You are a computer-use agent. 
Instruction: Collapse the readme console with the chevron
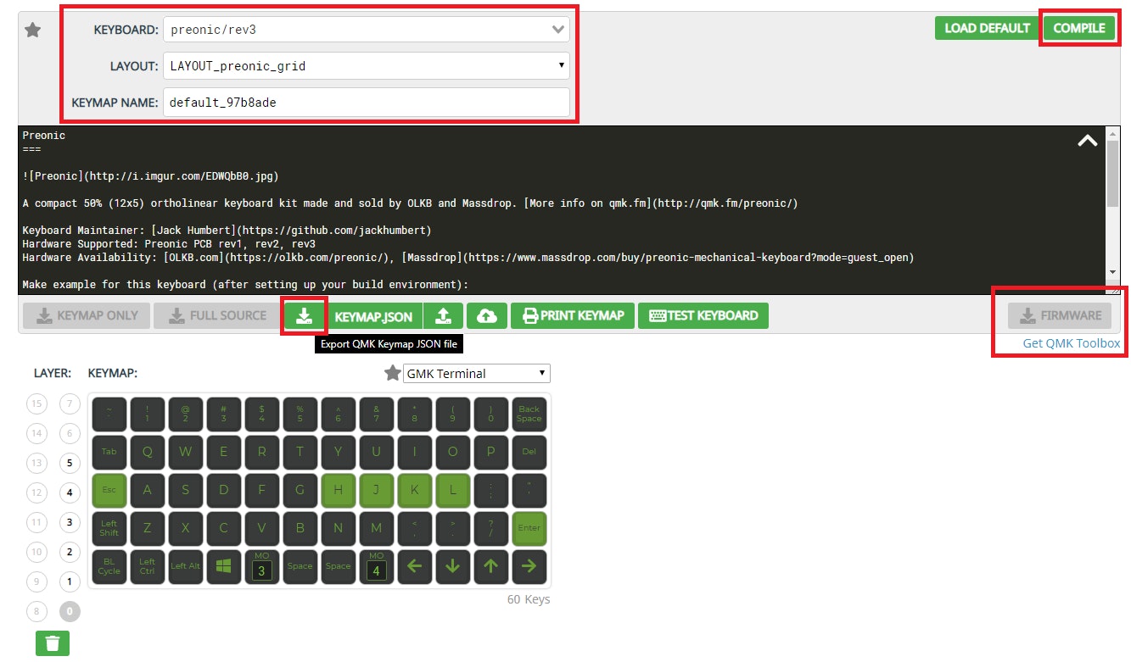[1087, 142]
